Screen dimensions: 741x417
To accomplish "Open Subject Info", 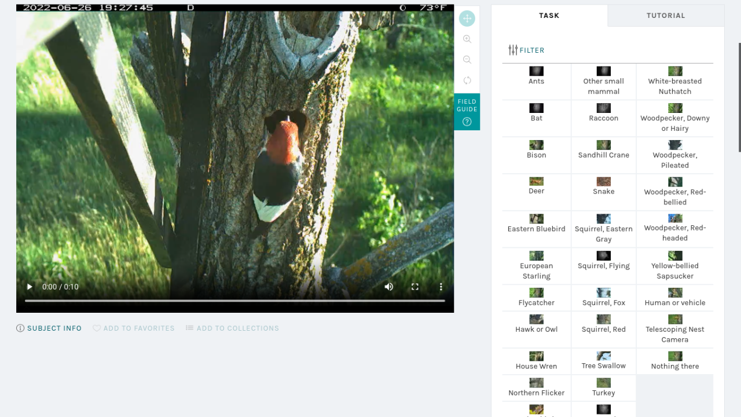I will [x=49, y=328].
